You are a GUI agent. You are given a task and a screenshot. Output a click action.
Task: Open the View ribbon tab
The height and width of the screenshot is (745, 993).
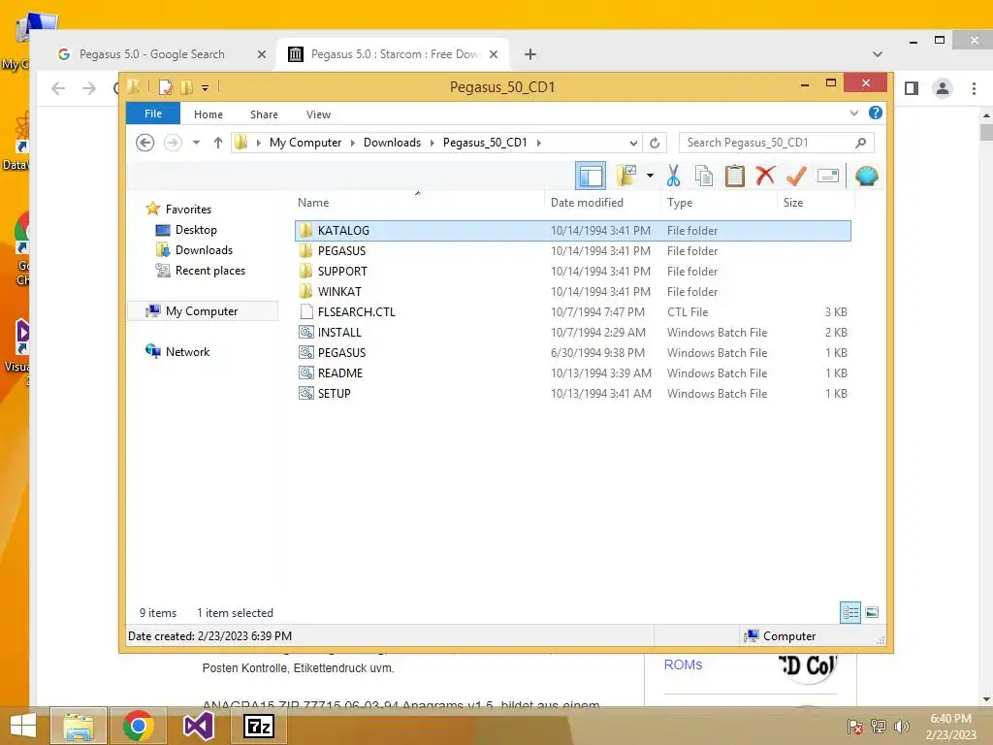318,114
